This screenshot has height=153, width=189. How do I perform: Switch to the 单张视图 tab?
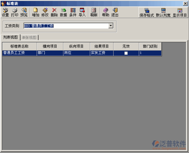tap(29, 37)
